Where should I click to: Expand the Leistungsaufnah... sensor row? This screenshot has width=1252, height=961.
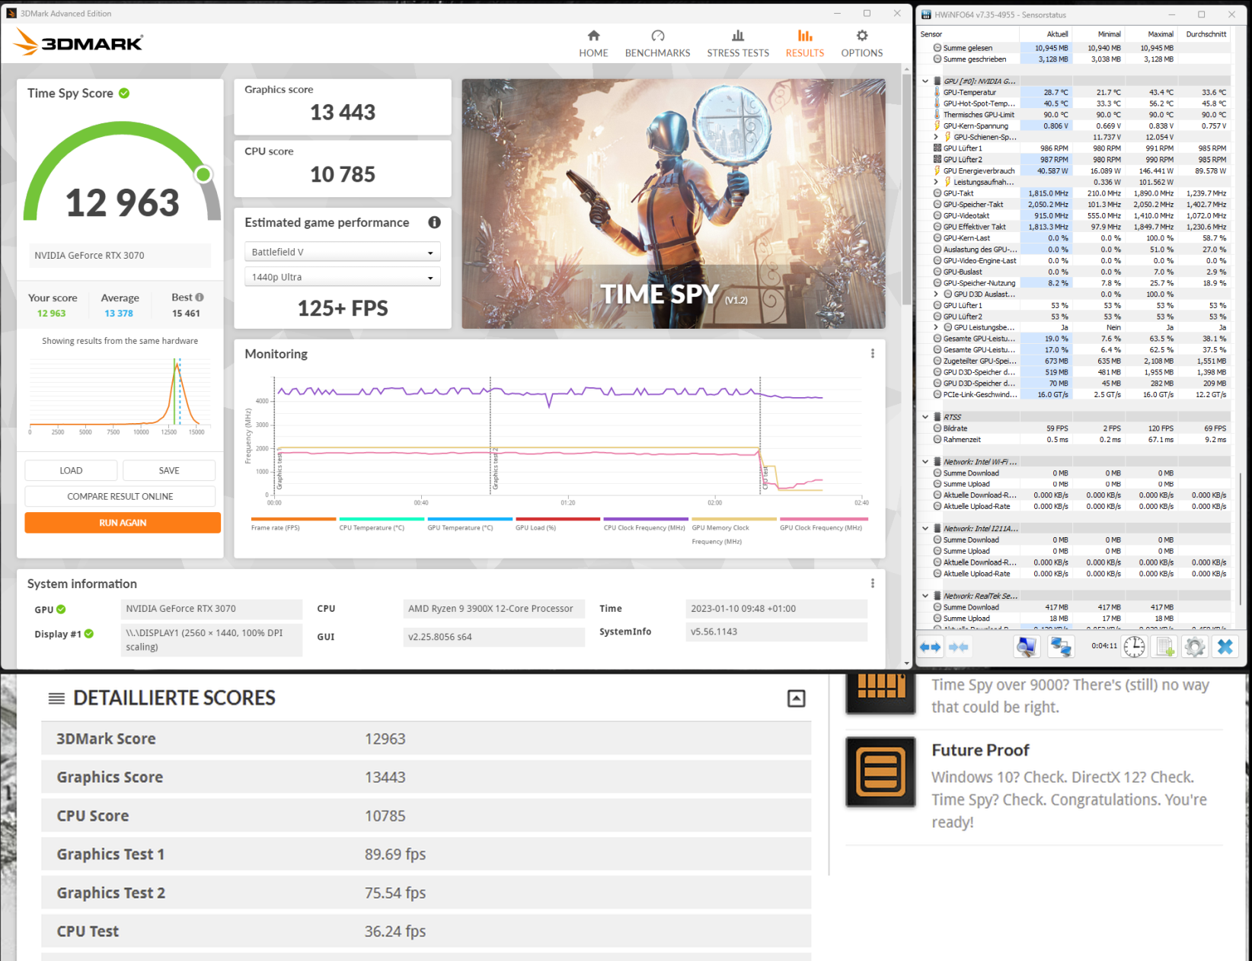click(936, 182)
